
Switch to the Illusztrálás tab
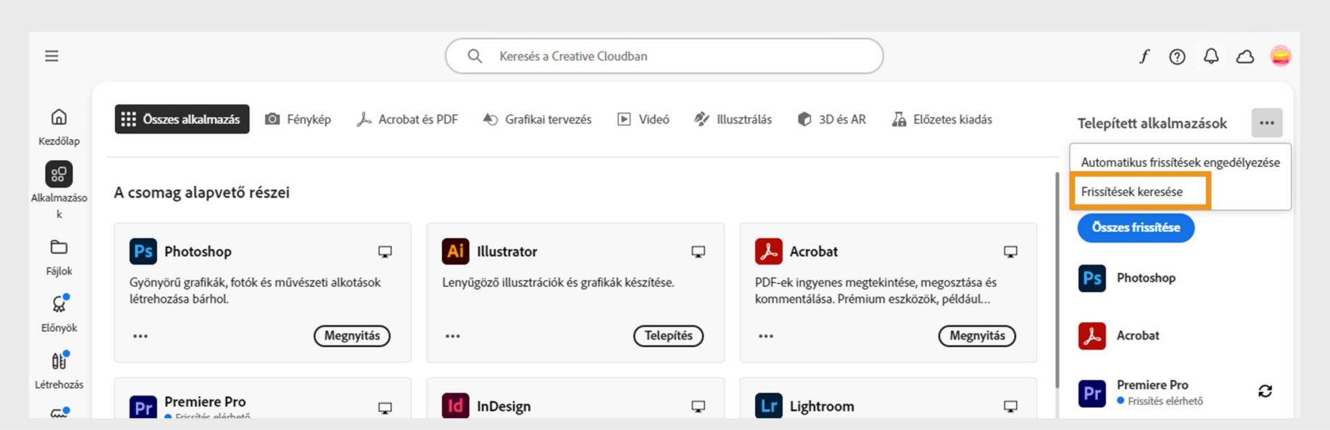(x=733, y=119)
